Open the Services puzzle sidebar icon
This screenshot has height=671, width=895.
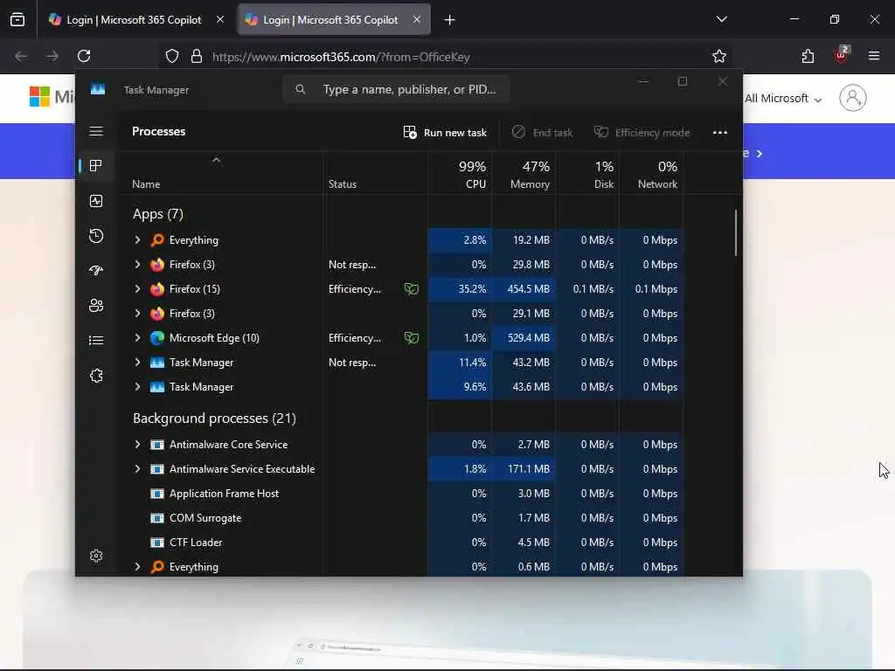(96, 376)
